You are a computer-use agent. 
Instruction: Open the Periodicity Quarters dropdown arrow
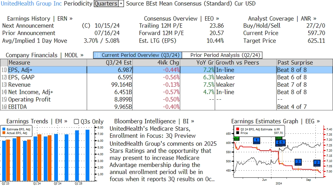pyautogui.click(x=121, y=4)
